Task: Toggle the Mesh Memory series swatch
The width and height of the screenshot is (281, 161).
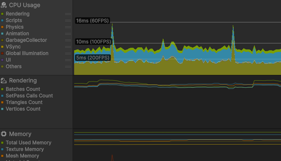Action: (2, 156)
